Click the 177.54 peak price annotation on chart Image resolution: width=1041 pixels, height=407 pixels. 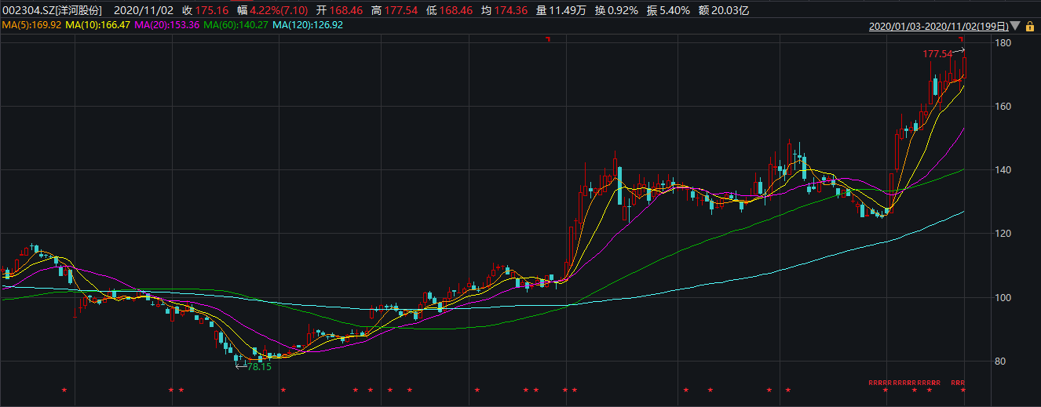pyautogui.click(x=937, y=54)
